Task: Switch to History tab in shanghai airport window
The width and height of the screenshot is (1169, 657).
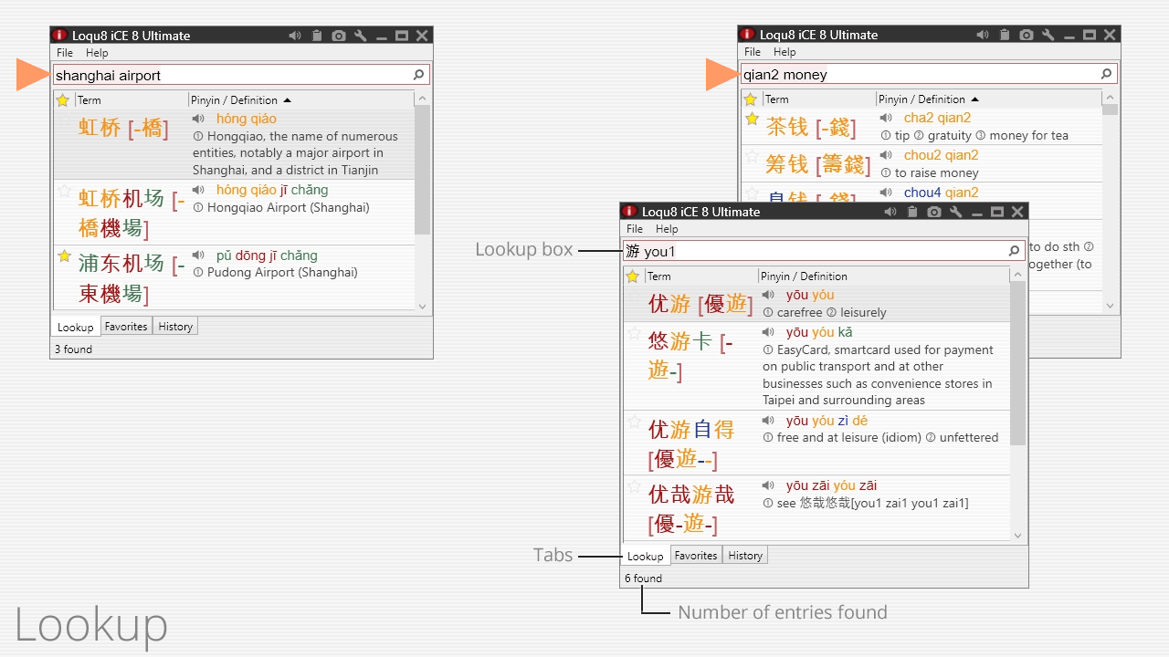Action: click(175, 327)
